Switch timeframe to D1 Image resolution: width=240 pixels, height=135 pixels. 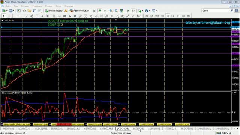pos(178,16)
